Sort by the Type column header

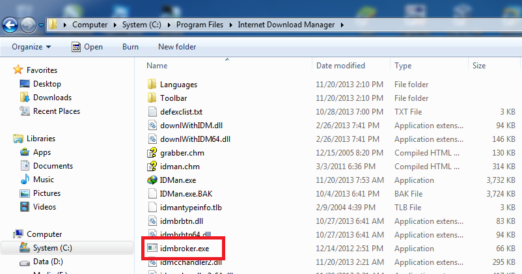coord(403,66)
